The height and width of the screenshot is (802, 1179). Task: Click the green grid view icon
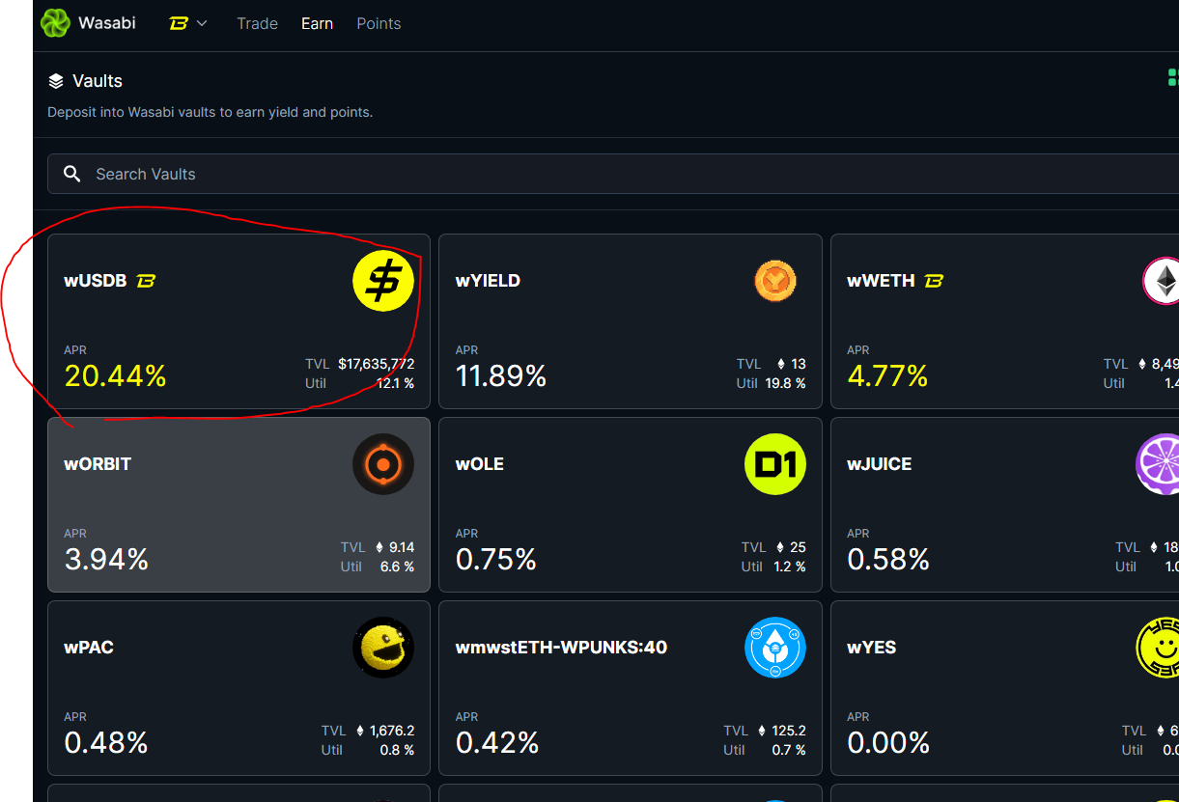(1173, 77)
